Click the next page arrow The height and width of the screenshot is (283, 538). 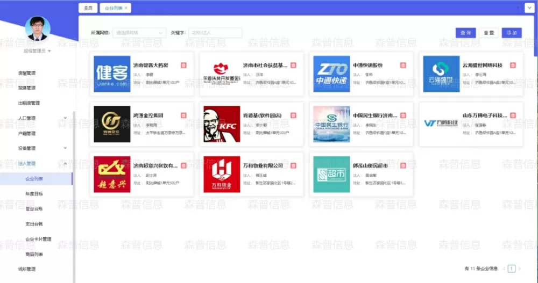coord(519,269)
